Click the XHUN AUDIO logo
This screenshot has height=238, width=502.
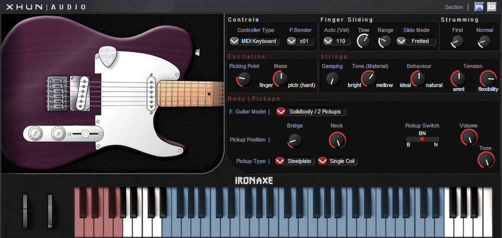point(46,7)
